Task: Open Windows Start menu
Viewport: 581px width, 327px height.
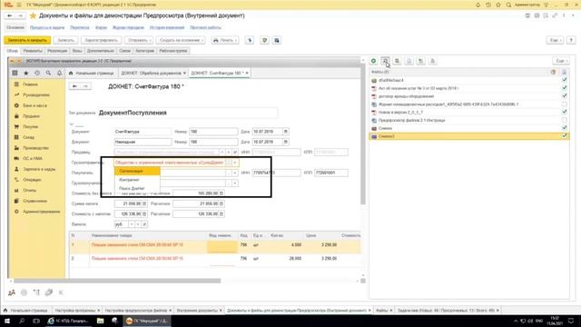Action: pos(7,321)
